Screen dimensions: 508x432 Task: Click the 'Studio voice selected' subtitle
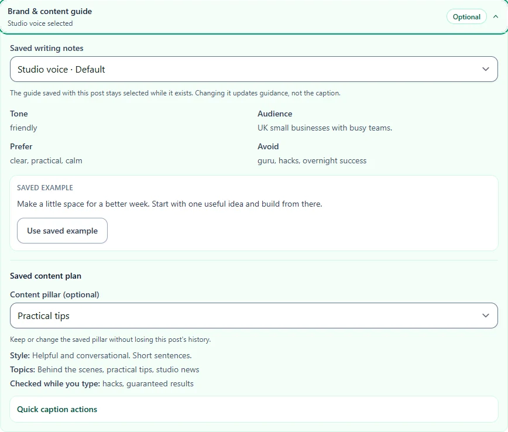40,23
